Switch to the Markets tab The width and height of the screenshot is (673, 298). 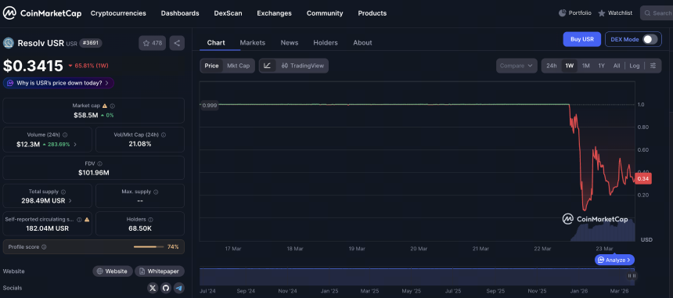click(x=252, y=42)
